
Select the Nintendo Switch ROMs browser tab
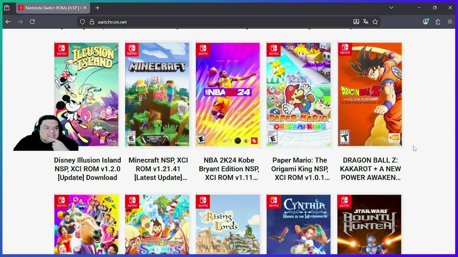pos(53,7)
